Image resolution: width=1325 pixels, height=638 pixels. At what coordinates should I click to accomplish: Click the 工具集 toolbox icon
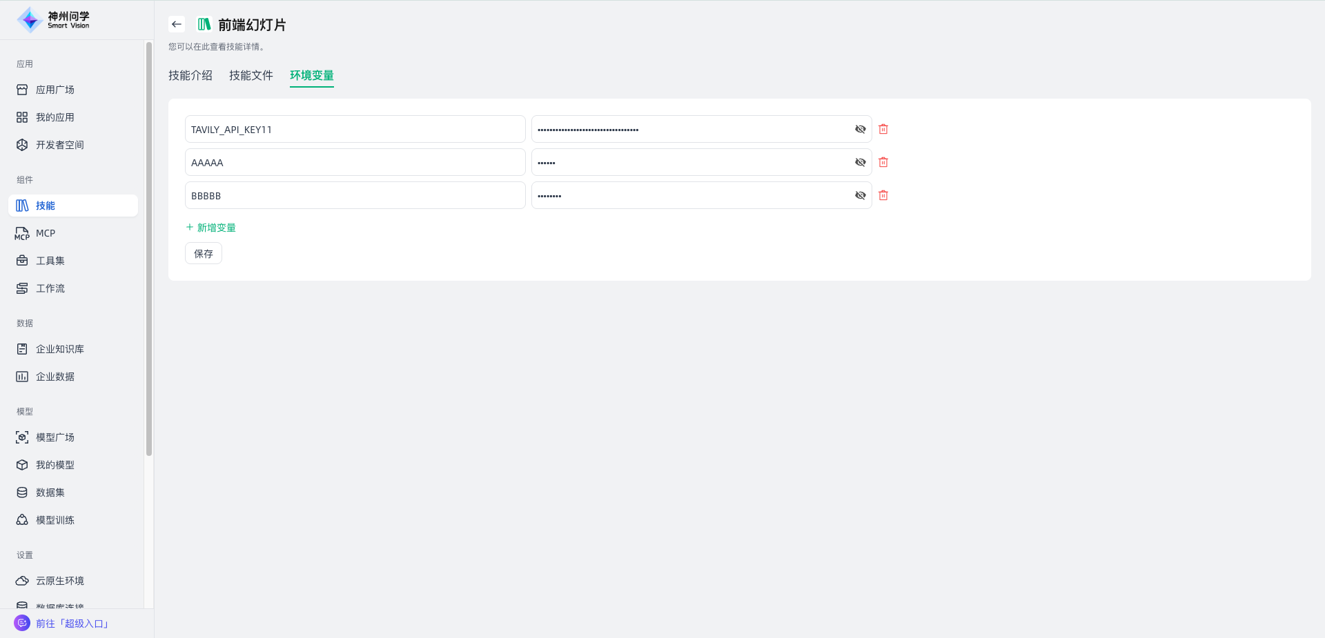click(x=22, y=261)
